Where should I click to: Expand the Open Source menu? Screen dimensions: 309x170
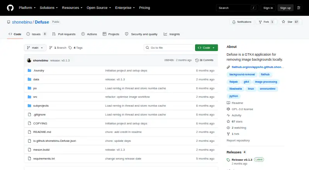pyautogui.click(x=99, y=8)
